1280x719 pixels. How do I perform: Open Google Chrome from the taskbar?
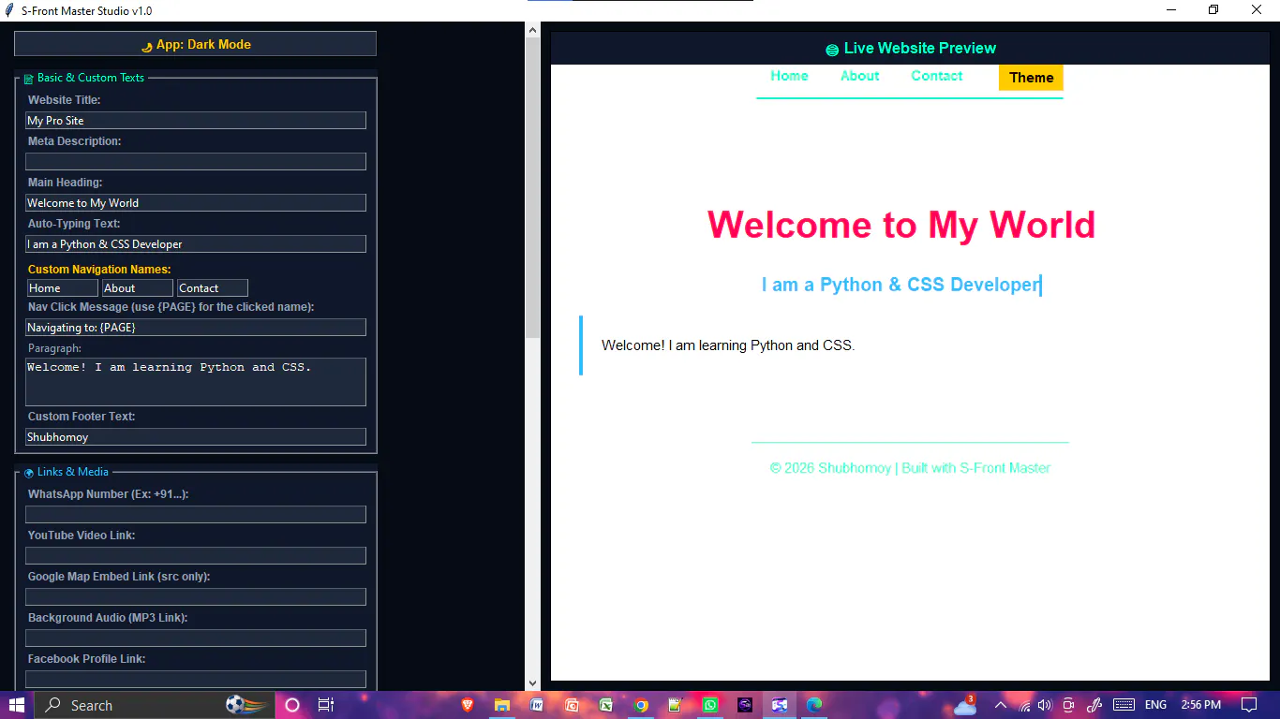(641, 705)
